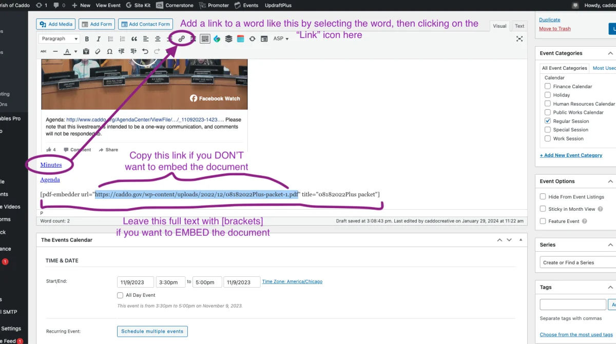The image size is (616, 344).
Task: Insert a special character (omega icon)
Action: [x=109, y=51]
